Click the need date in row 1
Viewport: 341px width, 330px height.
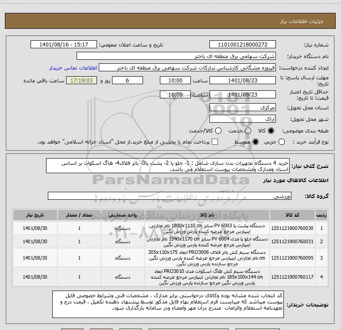(35, 228)
